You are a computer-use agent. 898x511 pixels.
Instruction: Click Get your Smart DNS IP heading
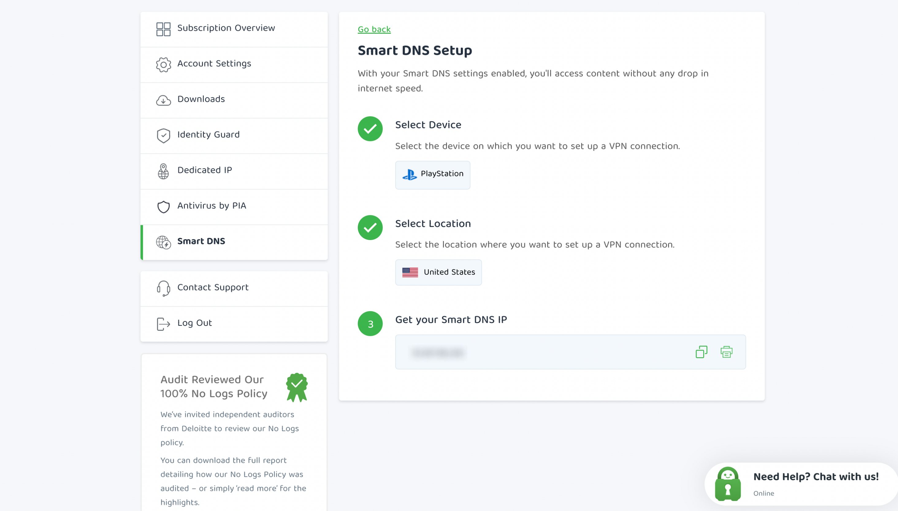451,320
